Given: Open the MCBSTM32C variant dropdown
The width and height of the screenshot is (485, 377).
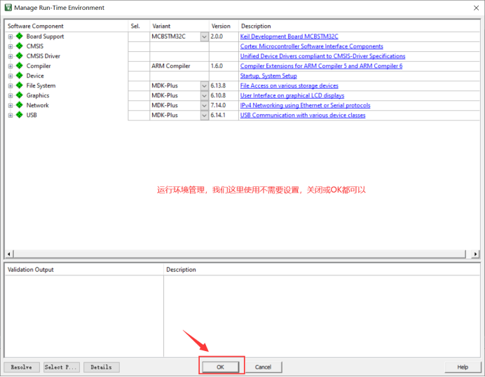Looking at the screenshot, I should click(x=204, y=36).
